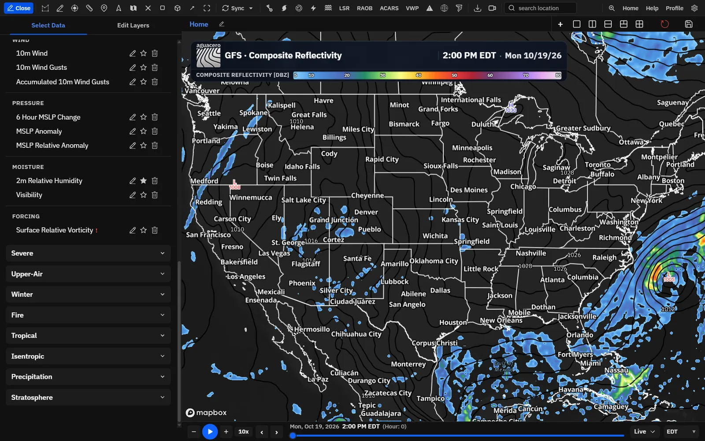The image size is (705, 441).
Task: Expand the Upper-Air section
Action: click(x=88, y=274)
